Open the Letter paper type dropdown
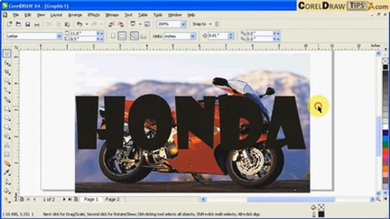The image size is (390, 219). (x=59, y=36)
